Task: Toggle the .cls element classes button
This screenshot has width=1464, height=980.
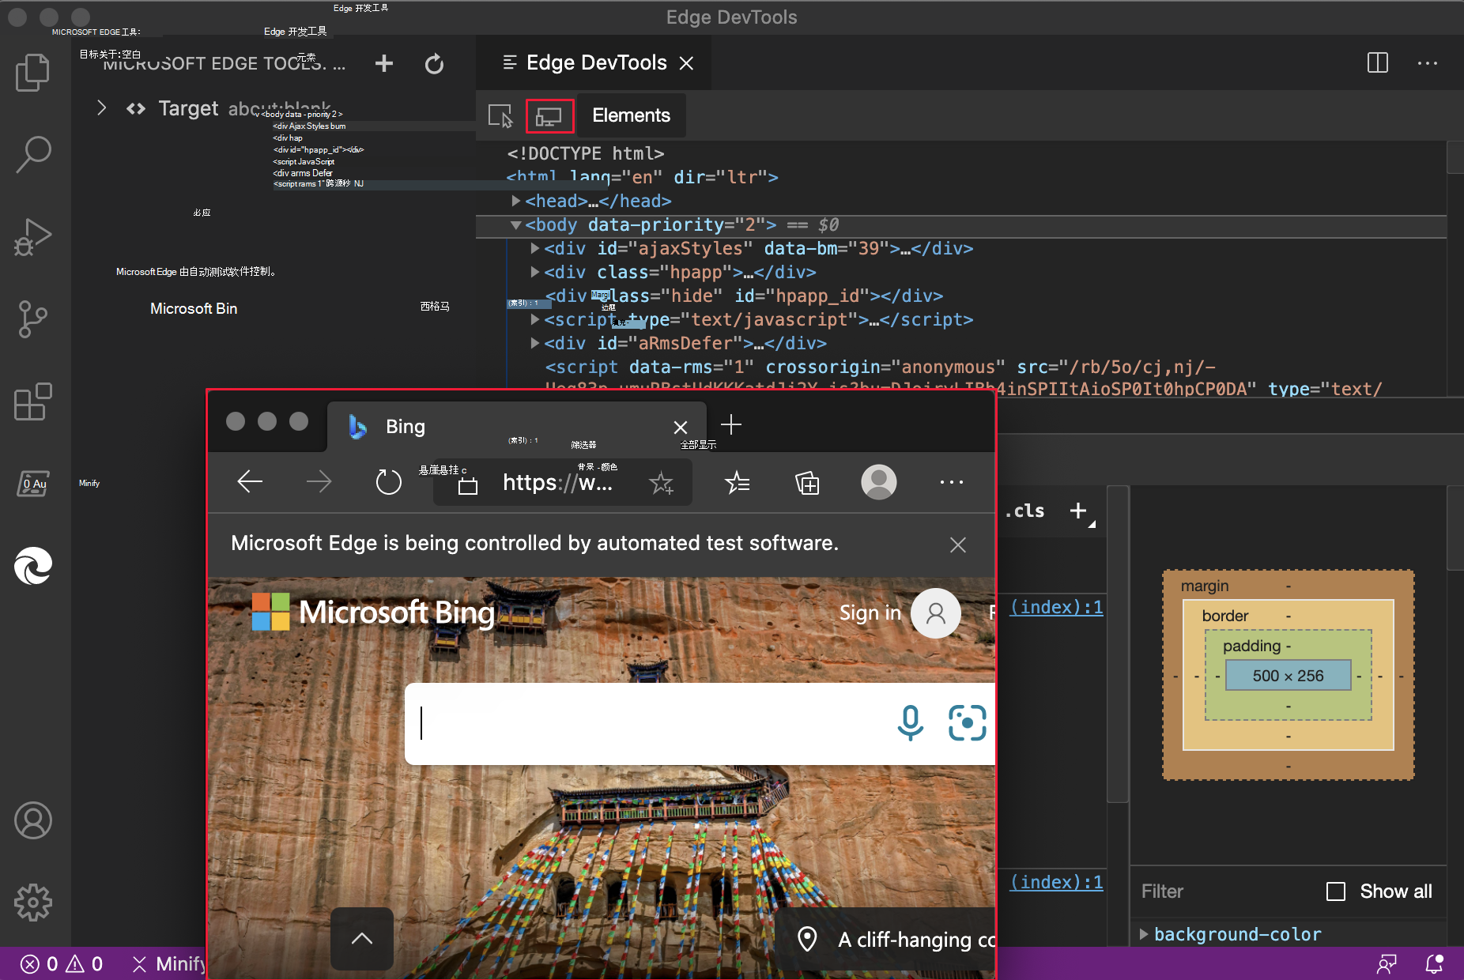Action: (1025, 511)
